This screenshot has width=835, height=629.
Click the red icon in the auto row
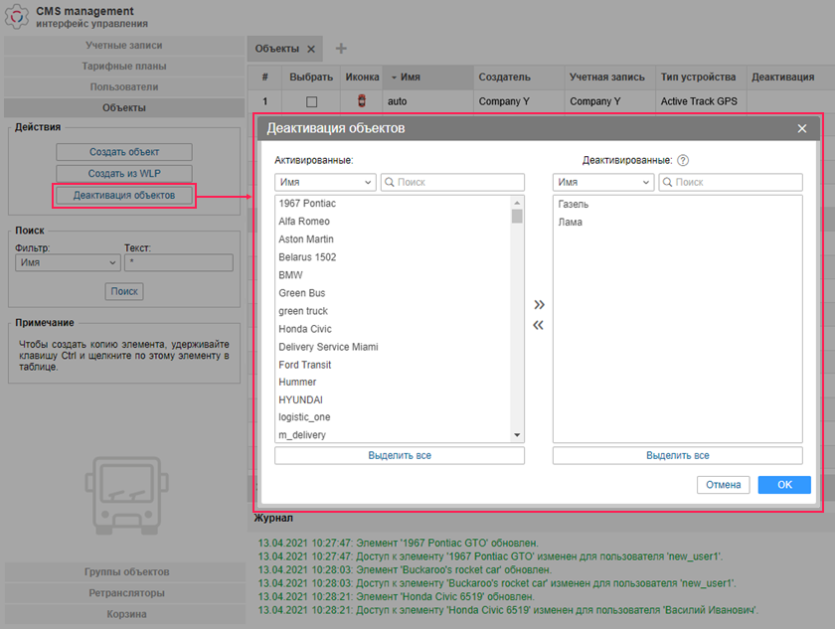click(362, 100)
